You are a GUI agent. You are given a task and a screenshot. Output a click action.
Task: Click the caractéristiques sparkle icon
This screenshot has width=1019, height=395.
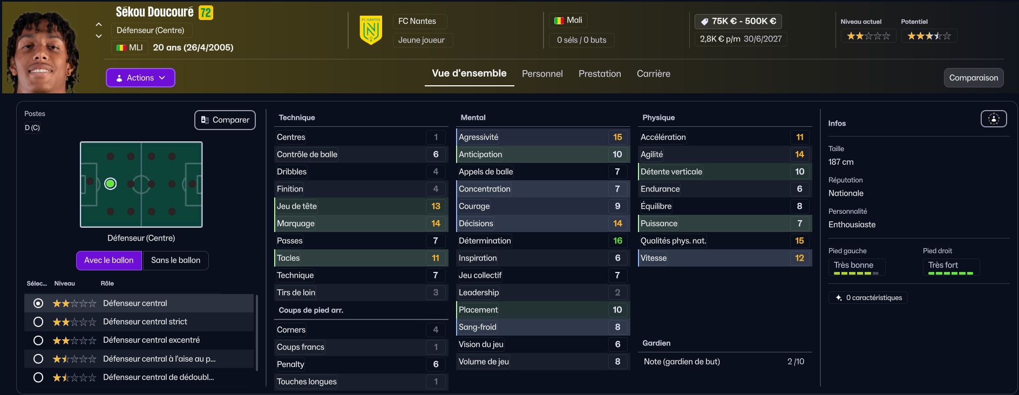839,298
